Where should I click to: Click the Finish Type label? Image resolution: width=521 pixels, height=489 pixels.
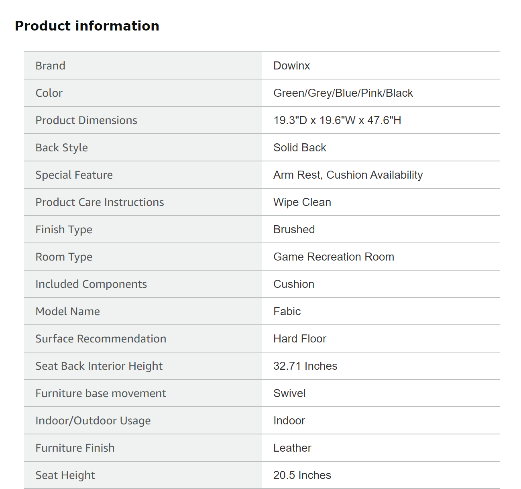(x=64, y=230)
